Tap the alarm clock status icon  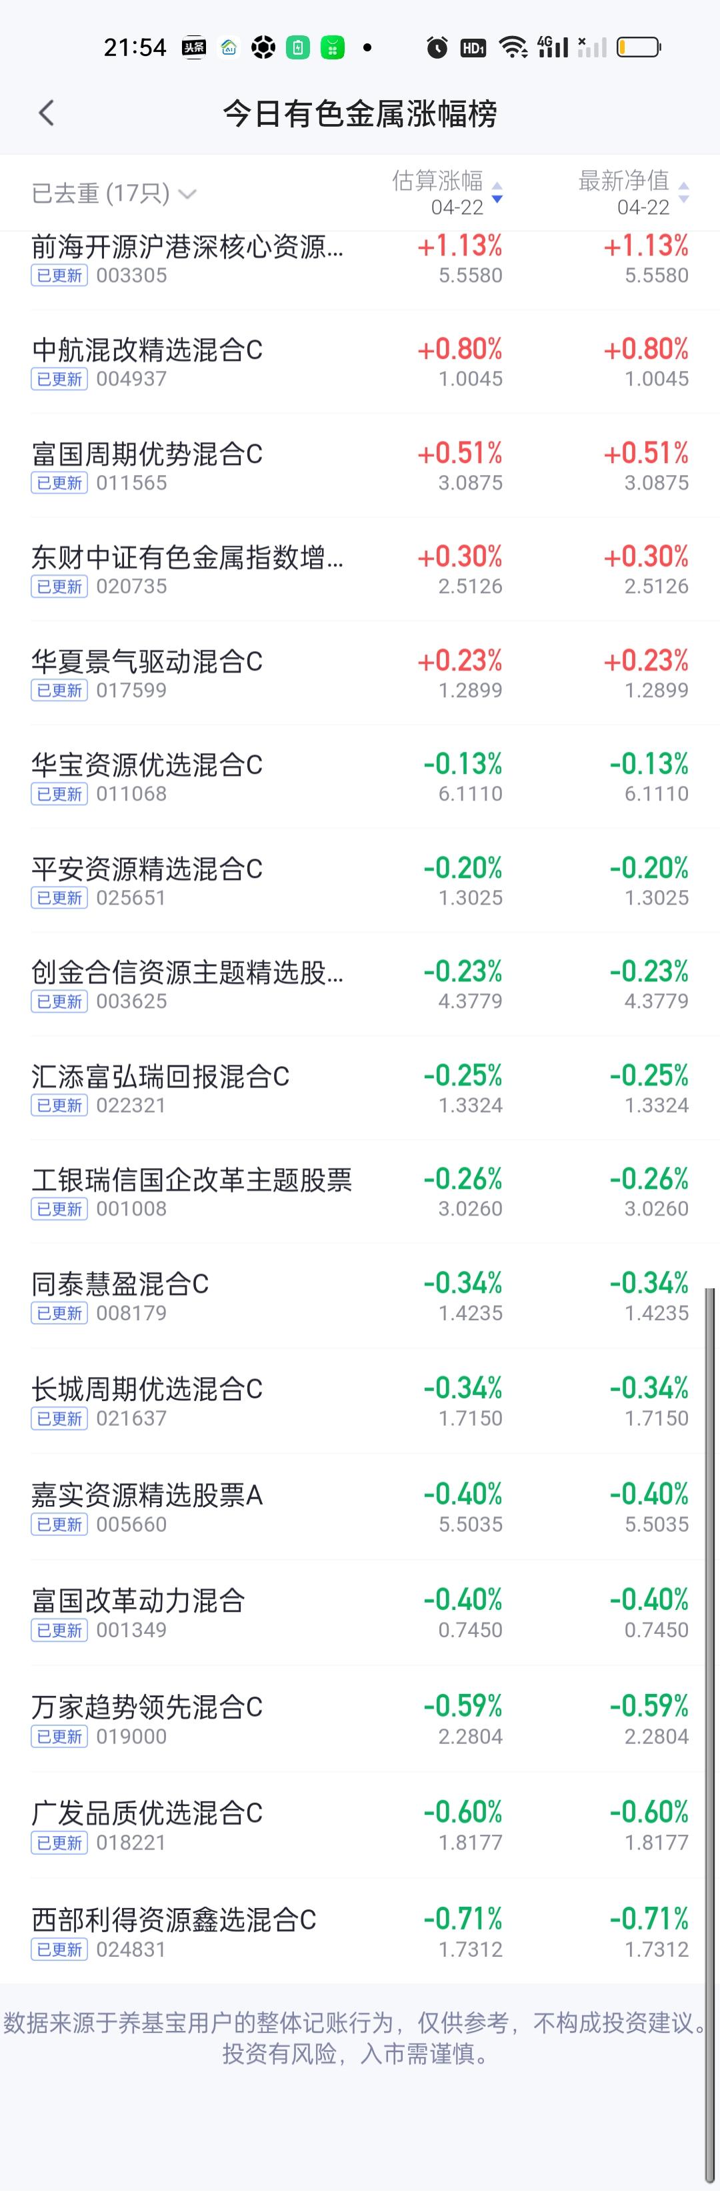[x=437, y=47]
